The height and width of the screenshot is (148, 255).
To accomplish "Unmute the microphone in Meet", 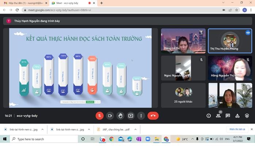I will point(99,116).
